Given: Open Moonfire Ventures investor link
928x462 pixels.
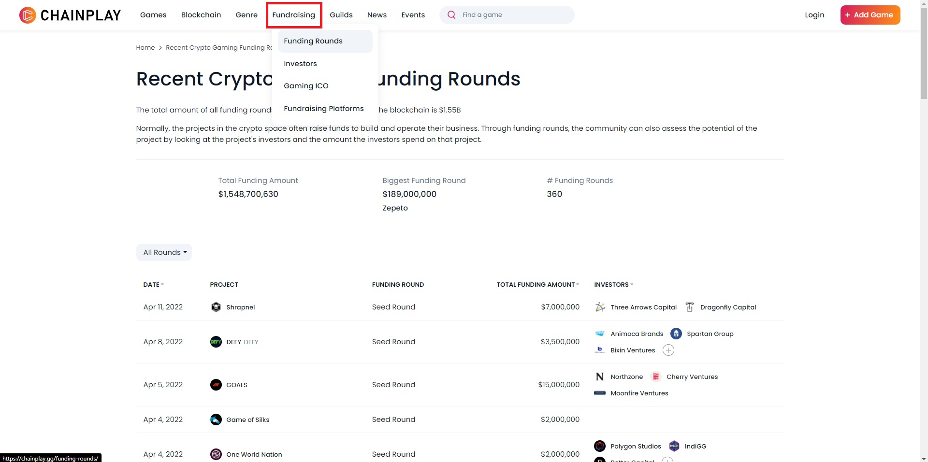Looking at the screenshot, I should coord(639,393).
